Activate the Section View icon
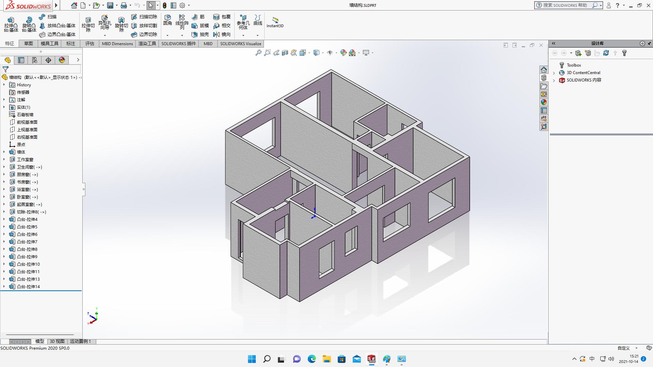653x367 pixels. click(285, 53)
